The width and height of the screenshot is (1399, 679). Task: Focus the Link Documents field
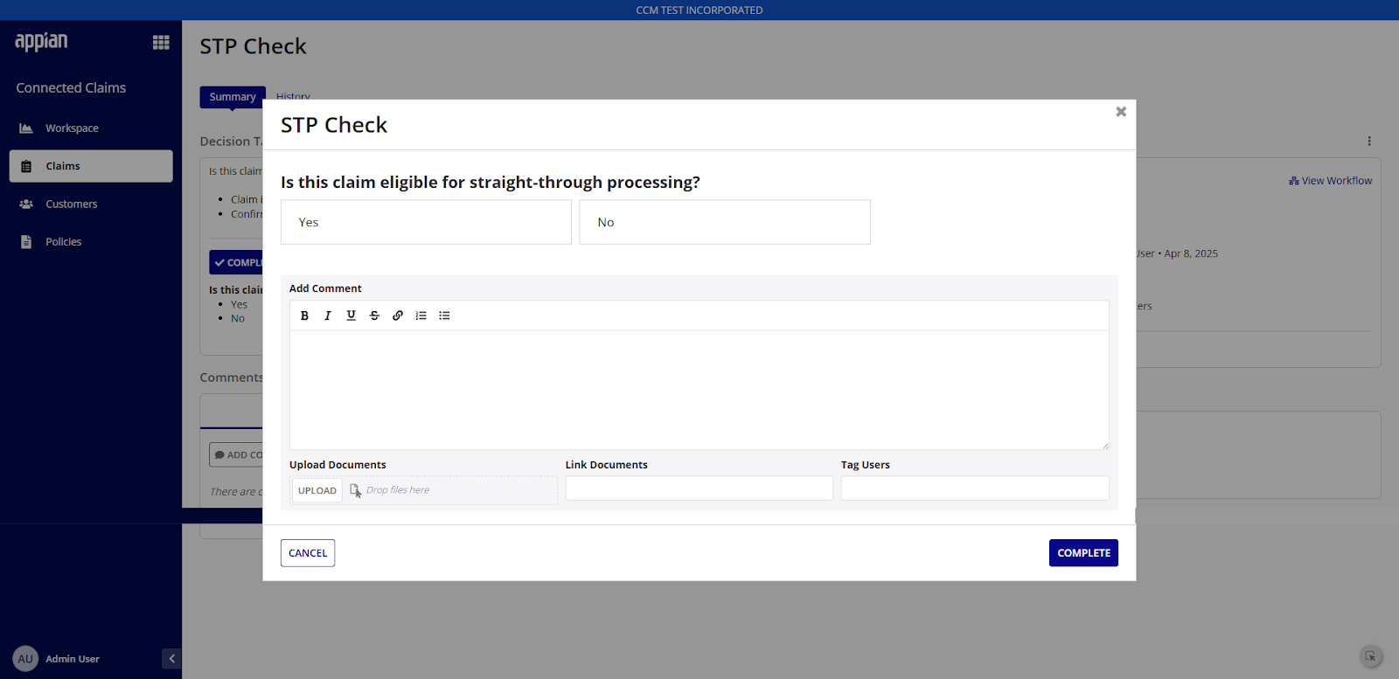click(699, 488)
